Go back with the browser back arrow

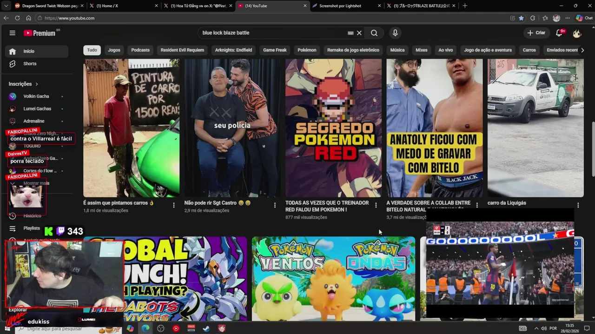click(6, 18)
